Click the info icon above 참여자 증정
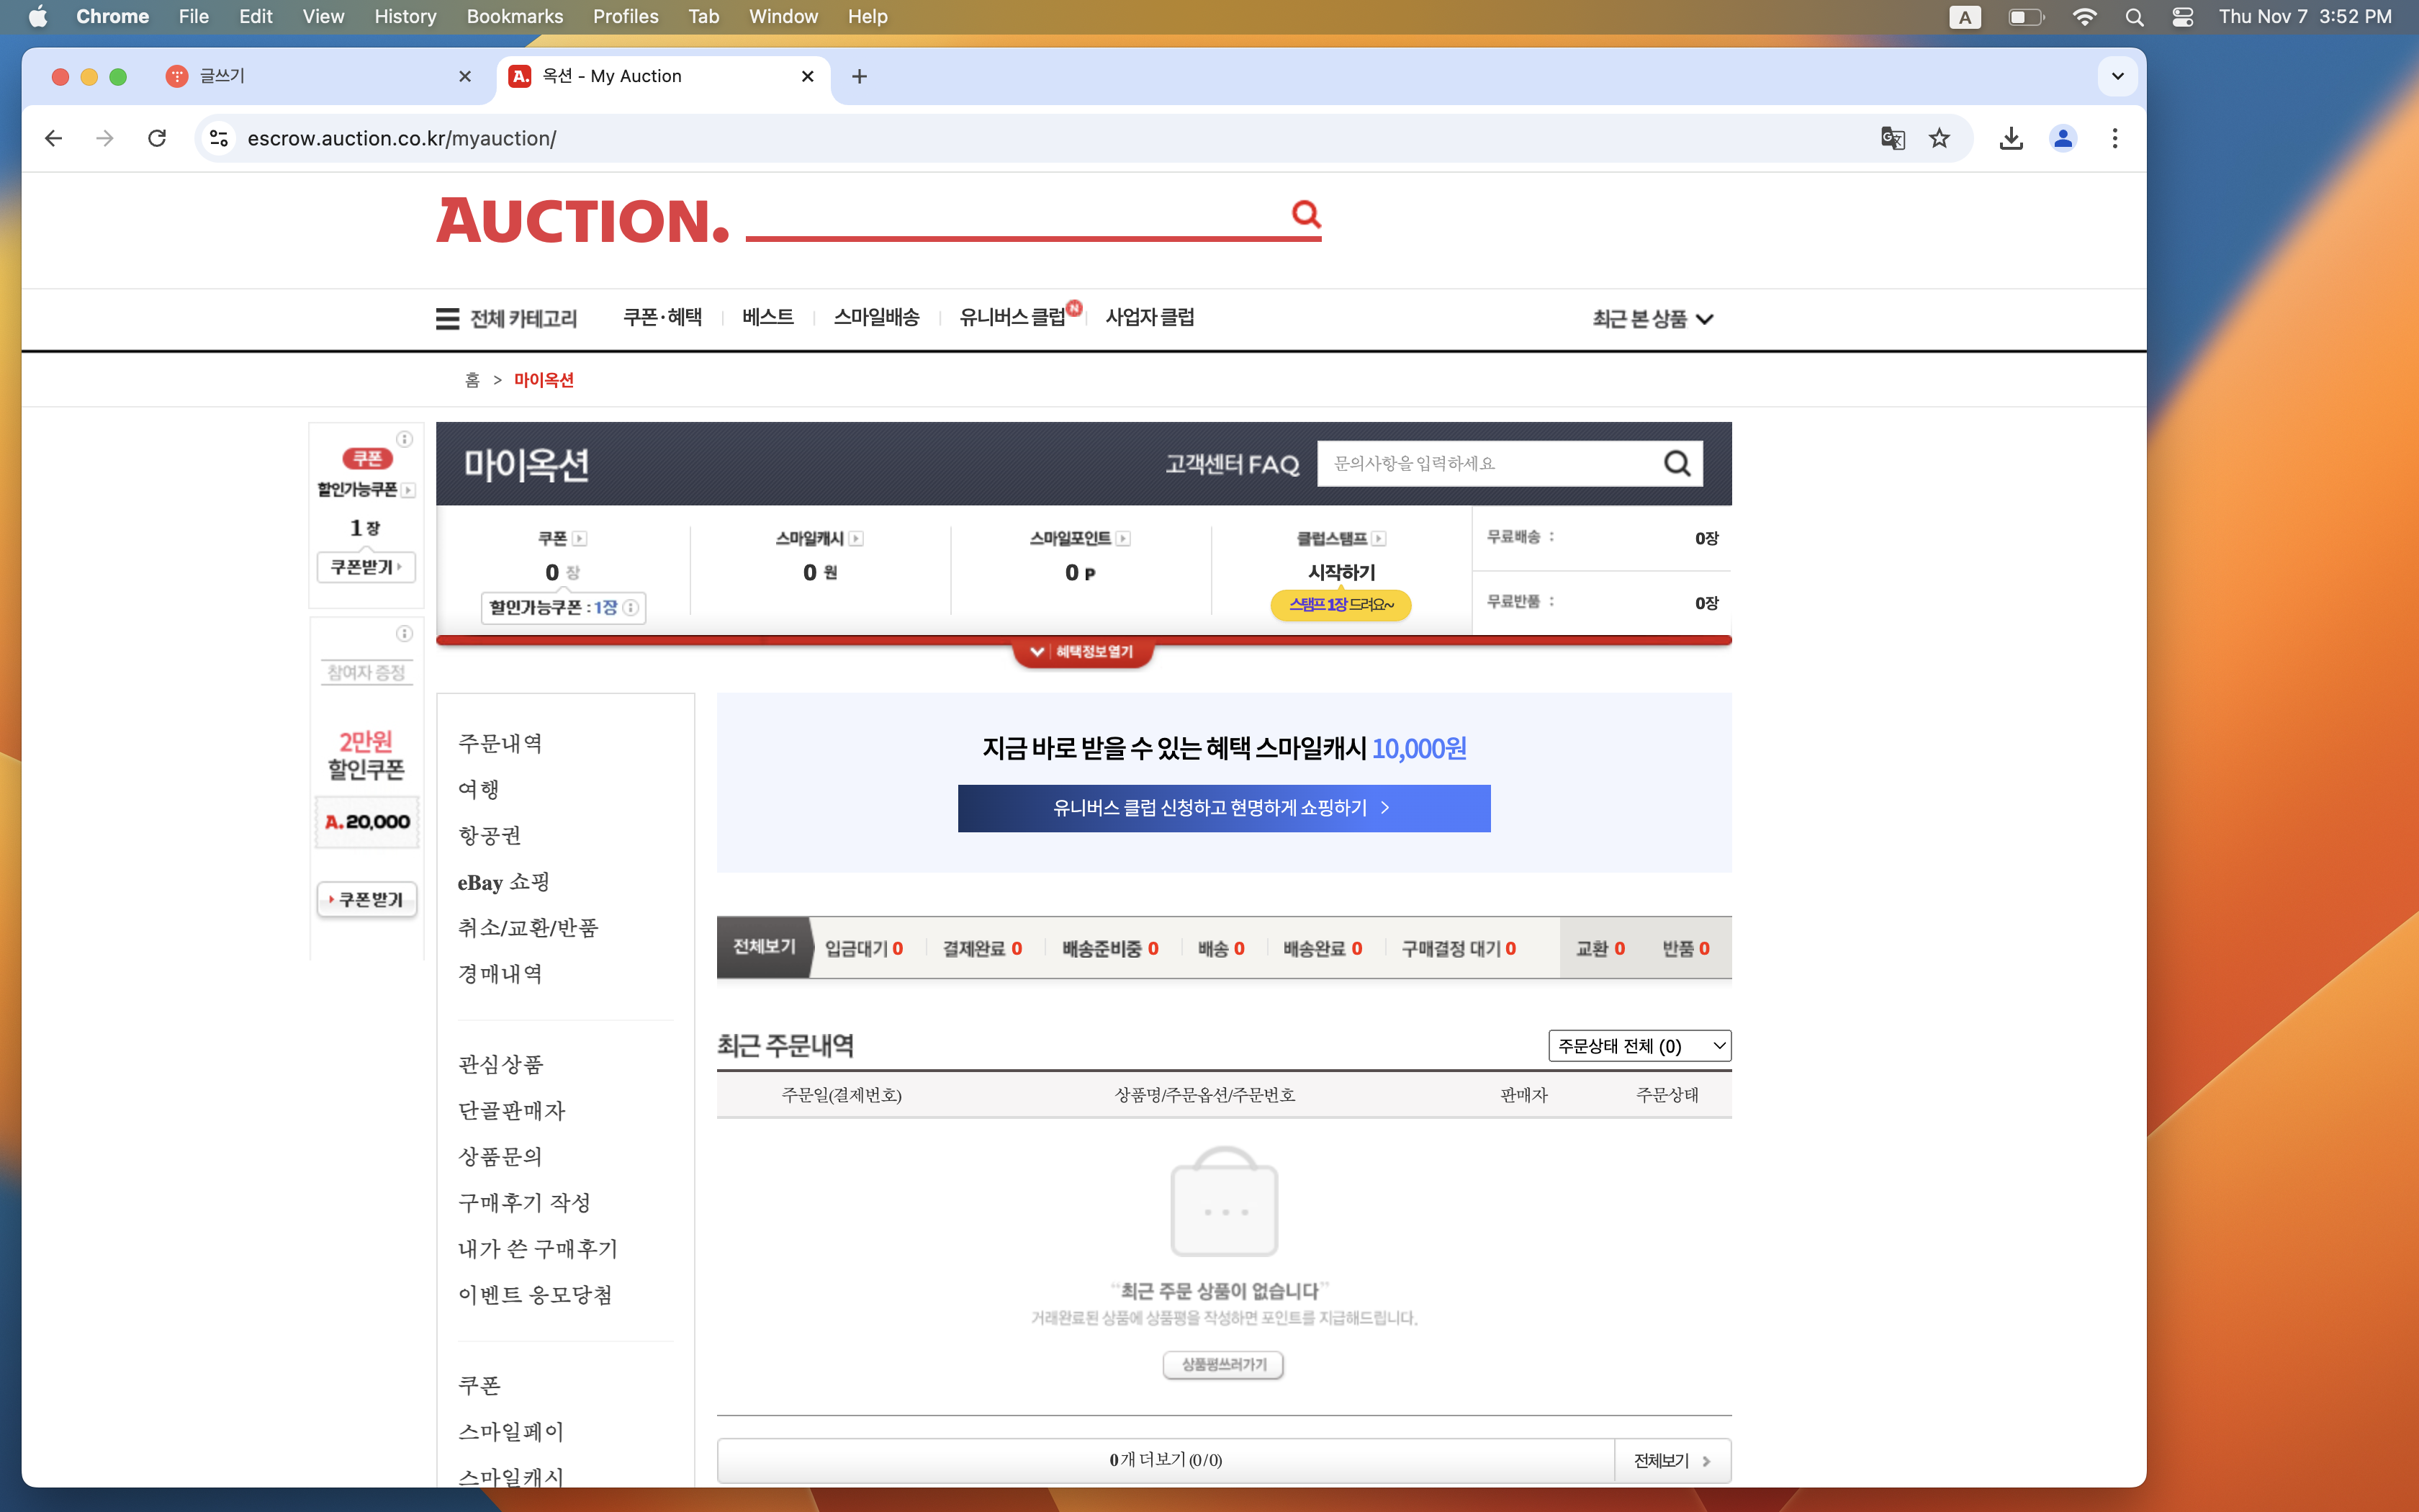Image resolution: width=2419 pixels, height=1512 pixels. (x=404, y=633)
